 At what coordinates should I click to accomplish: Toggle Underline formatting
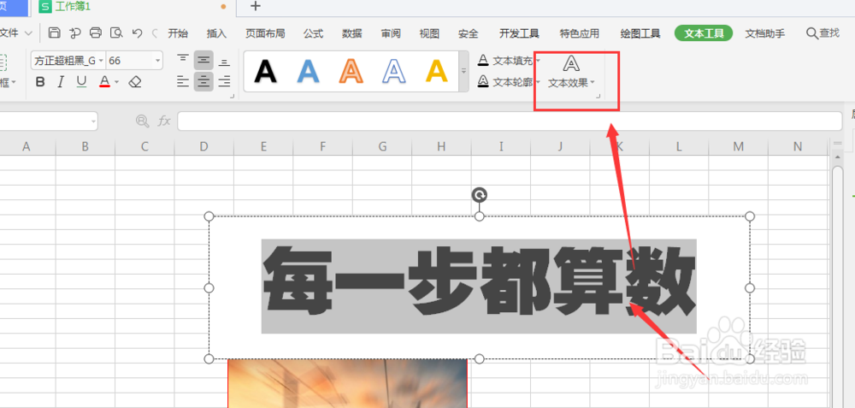click(81, 82)
